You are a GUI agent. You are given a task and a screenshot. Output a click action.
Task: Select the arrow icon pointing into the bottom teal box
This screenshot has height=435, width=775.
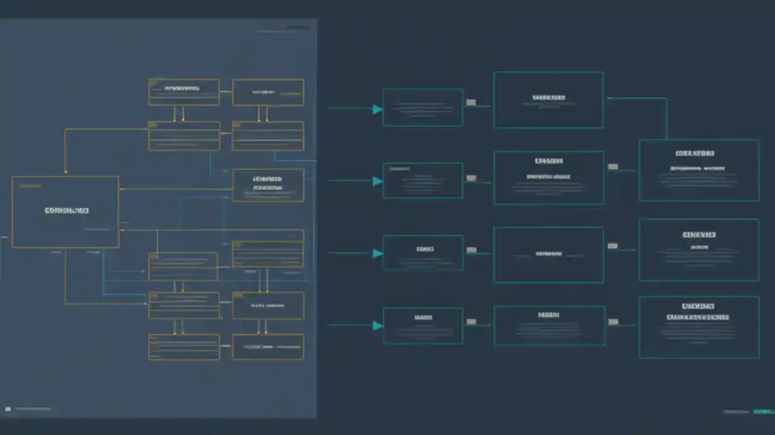377,326
